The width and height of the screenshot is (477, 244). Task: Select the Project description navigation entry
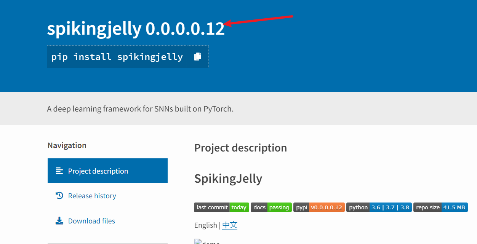pyautogui.click(x=98, y=171)
